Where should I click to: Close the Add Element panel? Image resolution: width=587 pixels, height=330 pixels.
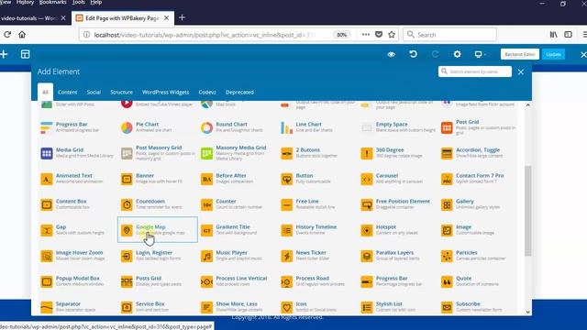(x=521, y=71)
